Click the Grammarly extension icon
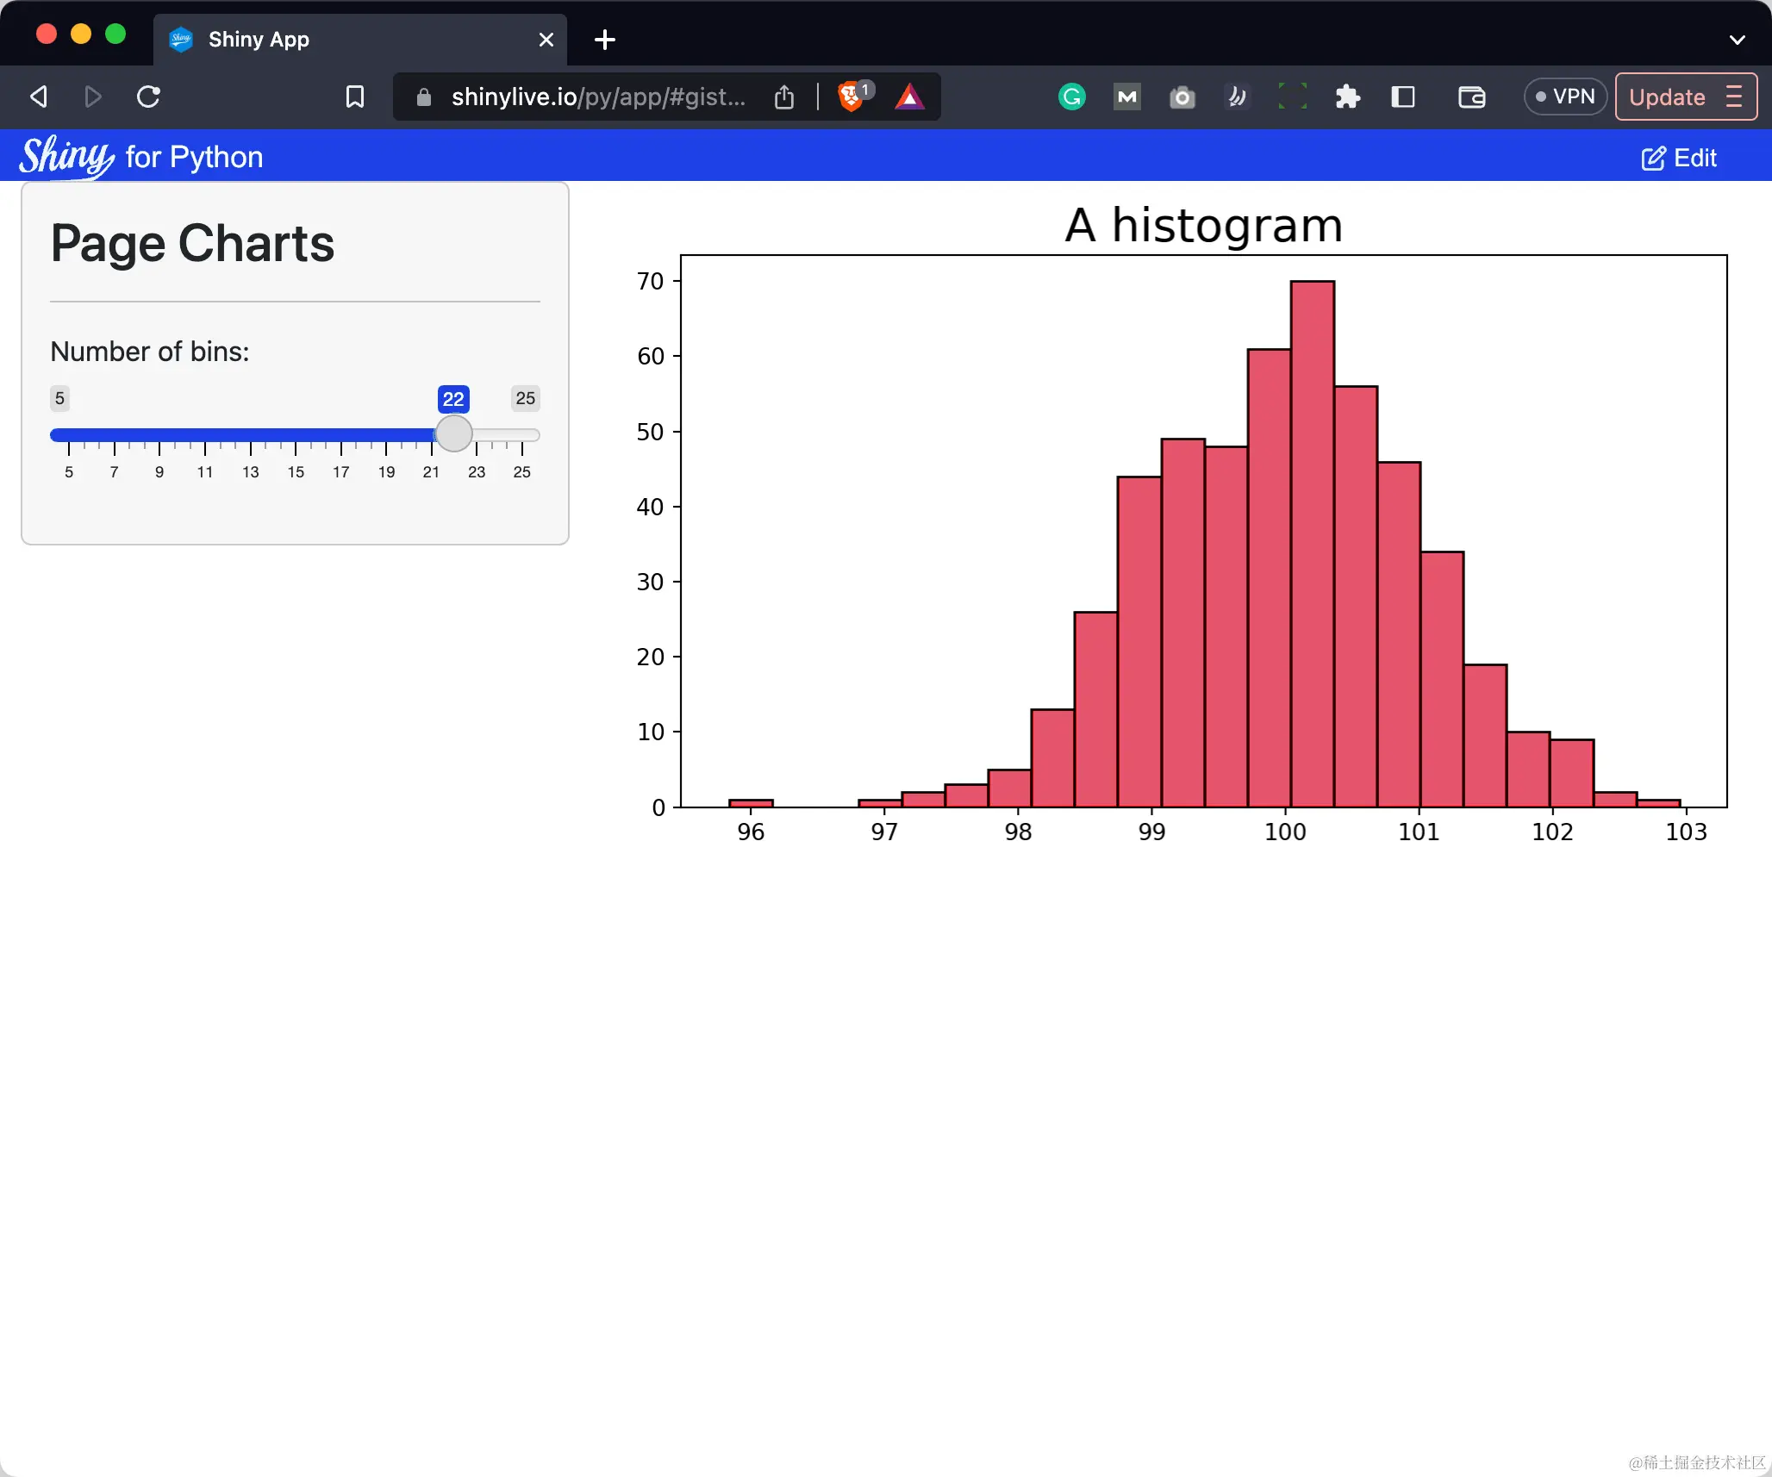 point(1071,97)
